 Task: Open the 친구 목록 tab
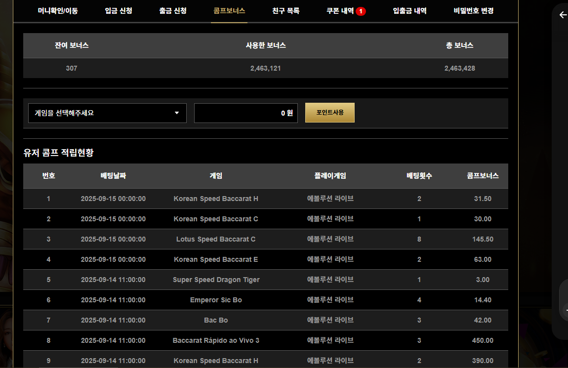(x=286, y=11)
